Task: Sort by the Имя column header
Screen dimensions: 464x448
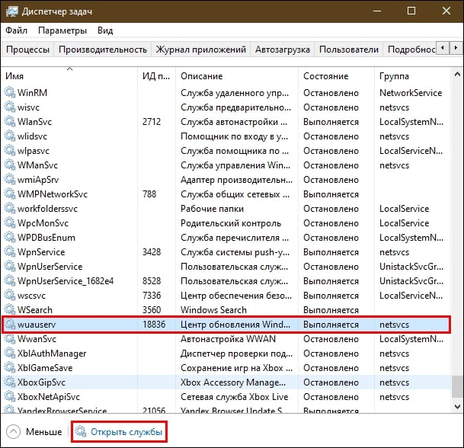Action: pos(69,76)
